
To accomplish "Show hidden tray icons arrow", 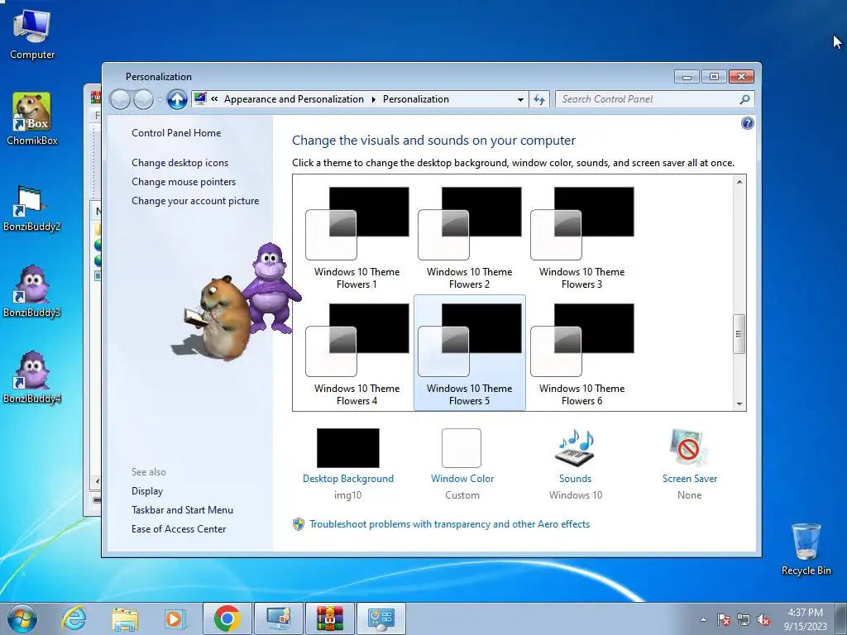I will (703, 619).
